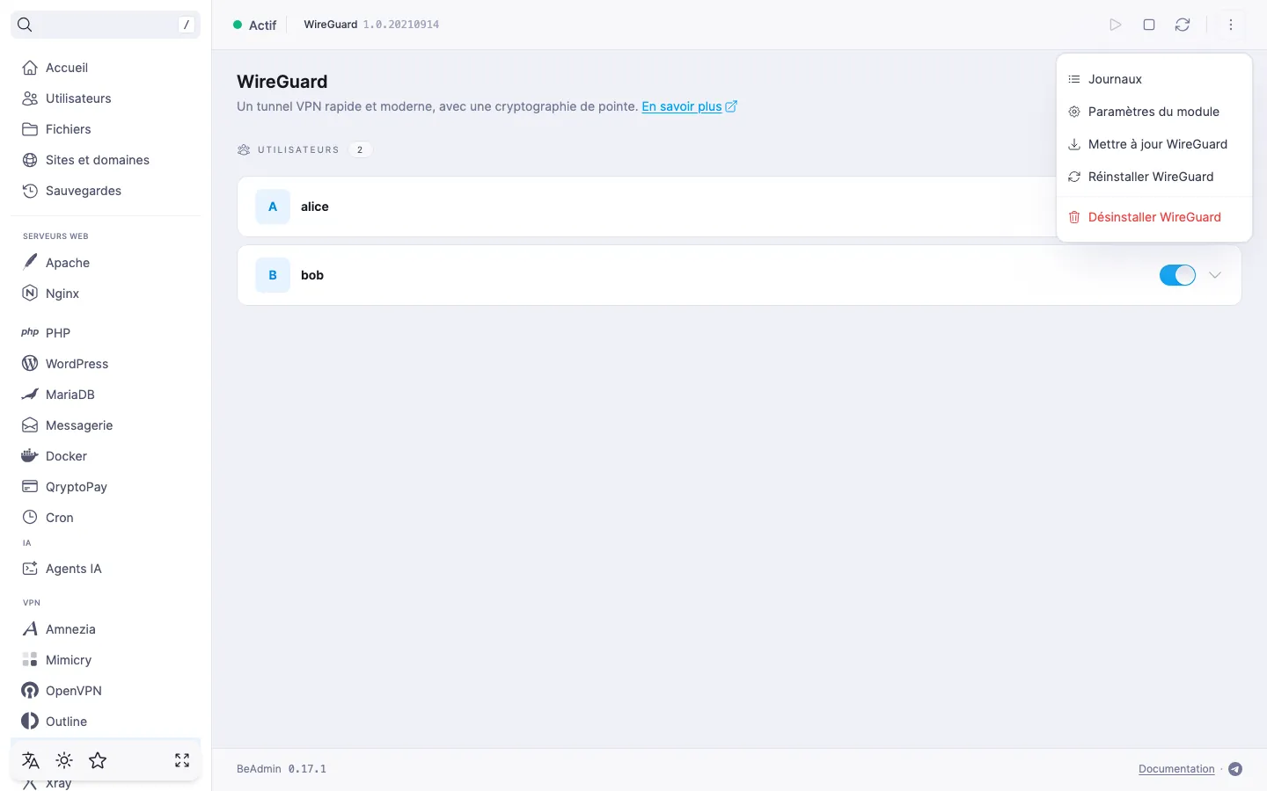Expand bob's user row chevron
The image size is (1267, 791).
(1215, 275)
